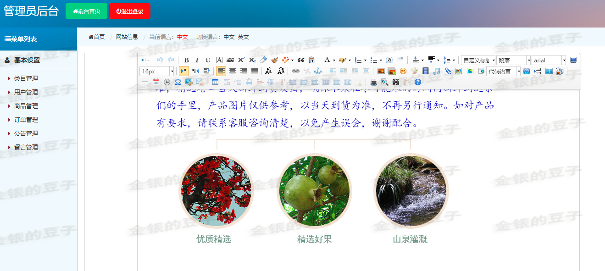Open 商品管理 in sidebar menu
Viewport: 605px width, 271px height.
[x=26, y=106]
